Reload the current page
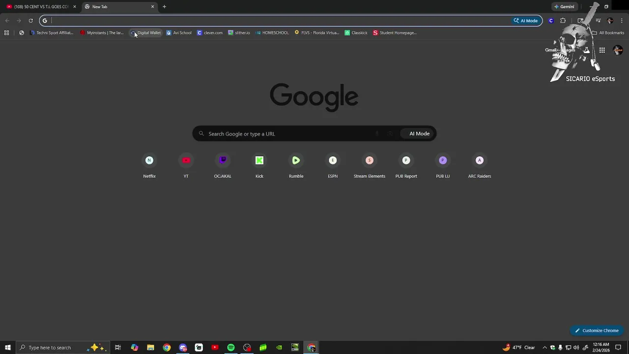 30,21
